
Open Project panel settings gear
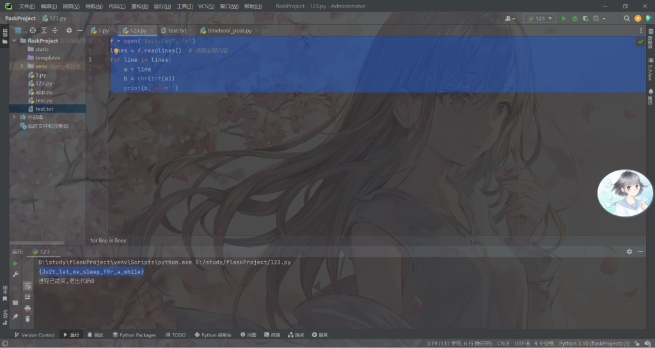pos(69,30)
